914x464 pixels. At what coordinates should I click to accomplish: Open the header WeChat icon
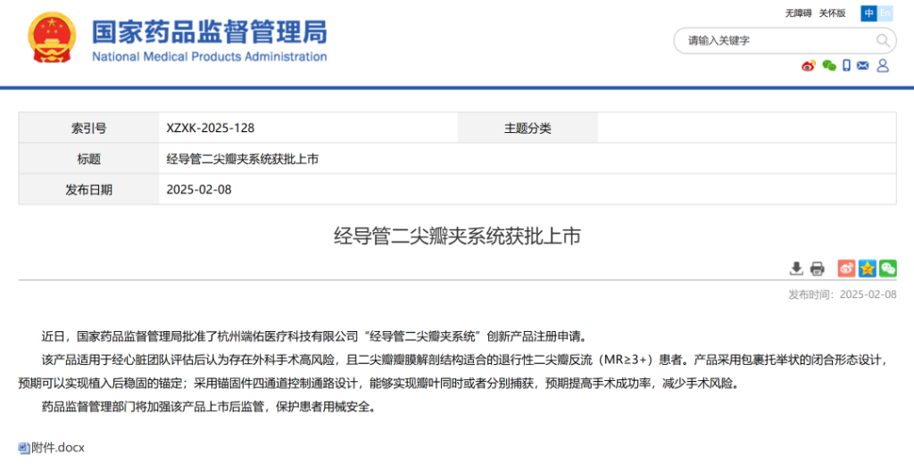click(x=829, y=66)
